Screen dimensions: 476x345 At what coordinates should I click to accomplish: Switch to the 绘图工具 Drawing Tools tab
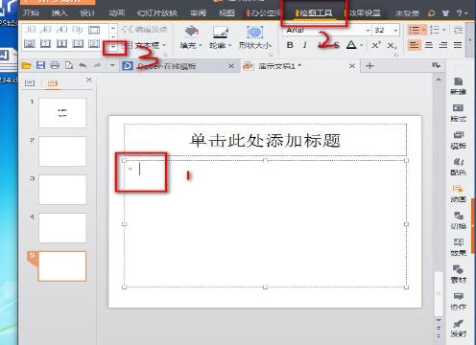click(x=316, y=13)
